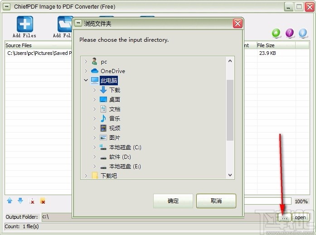Click the 取消 button

click(216, 201)
